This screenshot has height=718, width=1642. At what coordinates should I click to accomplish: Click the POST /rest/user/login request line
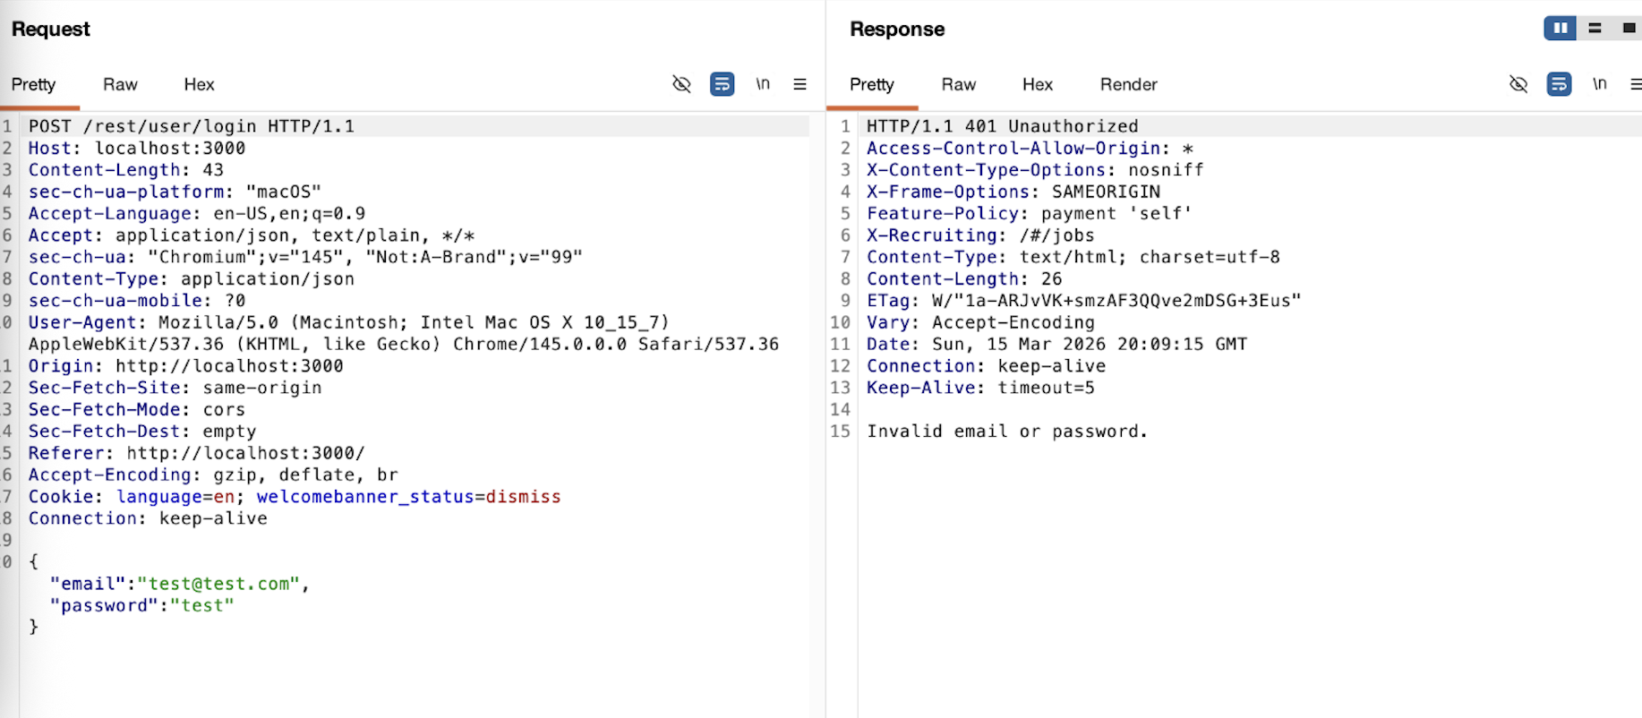tap(191, 126)
